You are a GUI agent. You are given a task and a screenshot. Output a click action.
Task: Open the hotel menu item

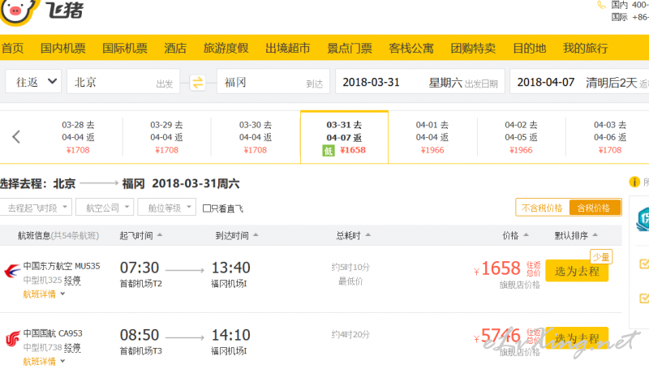point(175,48)
